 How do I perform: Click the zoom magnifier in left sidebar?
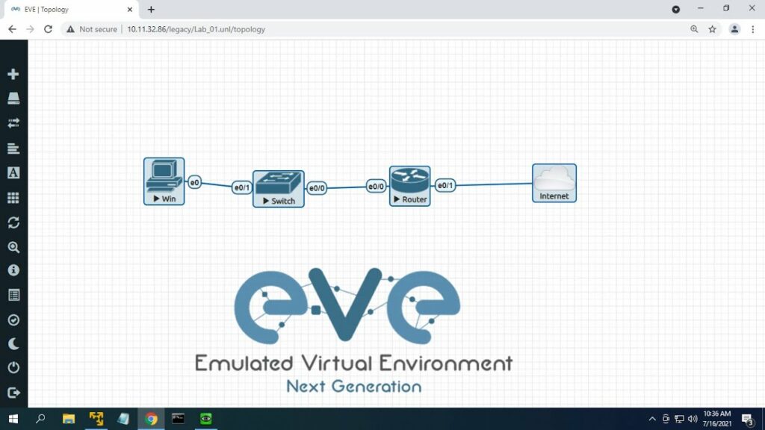[x=13, y=247]
